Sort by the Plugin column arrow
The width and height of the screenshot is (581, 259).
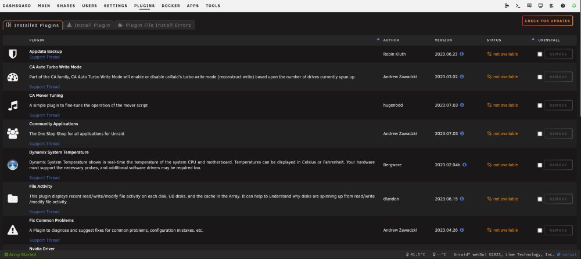(x=378, y=39)
